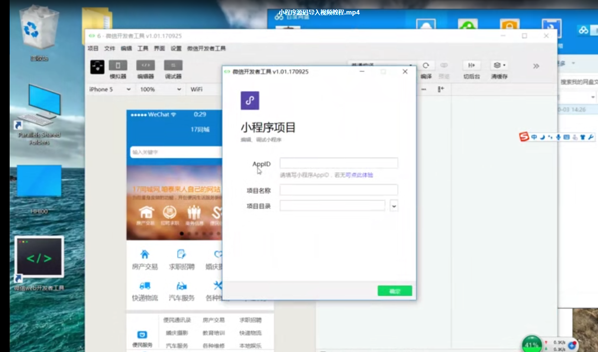Click the 切后台 switch-background icon

472,65
